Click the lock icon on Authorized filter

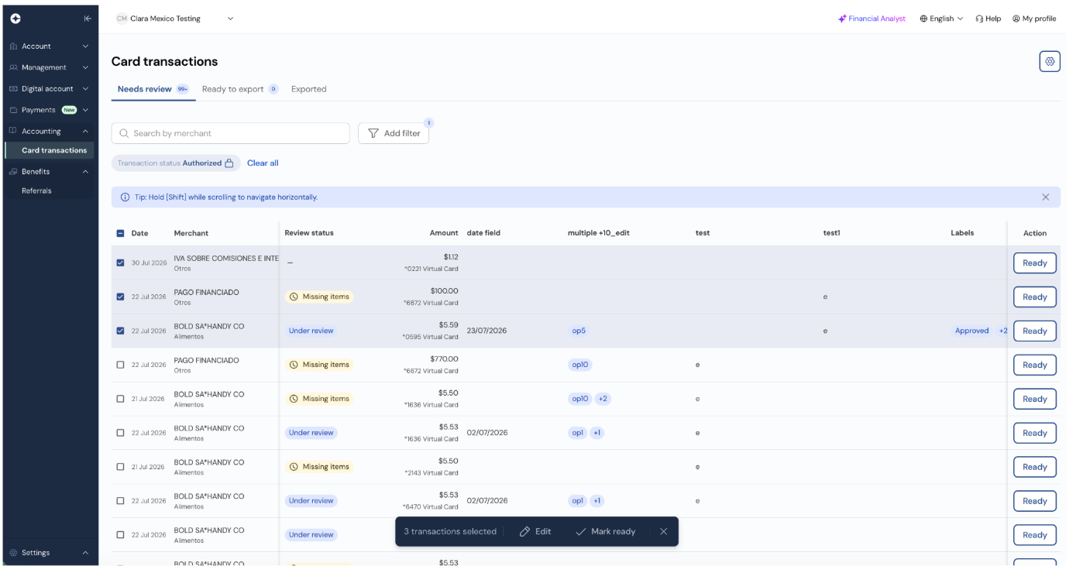[229, 163]
